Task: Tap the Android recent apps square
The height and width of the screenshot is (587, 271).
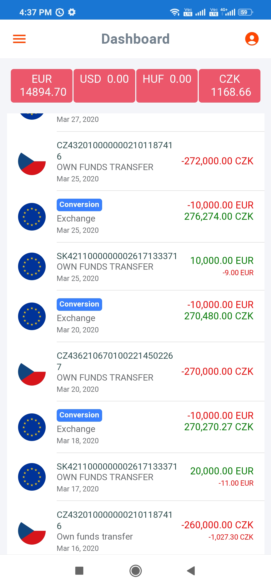Action: pos(79,571)
